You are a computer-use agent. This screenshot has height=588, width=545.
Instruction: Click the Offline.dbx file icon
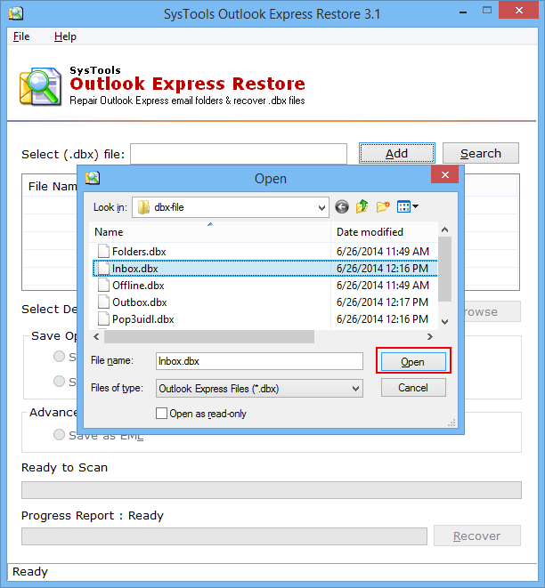pos(103,285)
